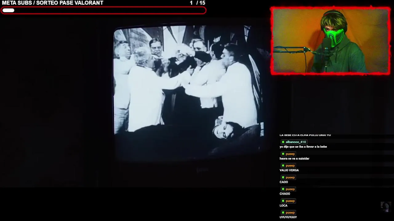Click the Kick badge above 'haora se va a suisidar'
Image resolution: width=394 pixels, height=221 pixels.
click(283, 154)
